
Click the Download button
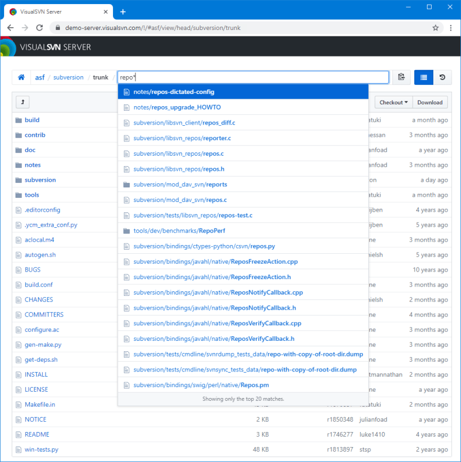(429, 102)
